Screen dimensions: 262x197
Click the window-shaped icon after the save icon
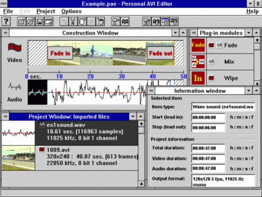49,22
